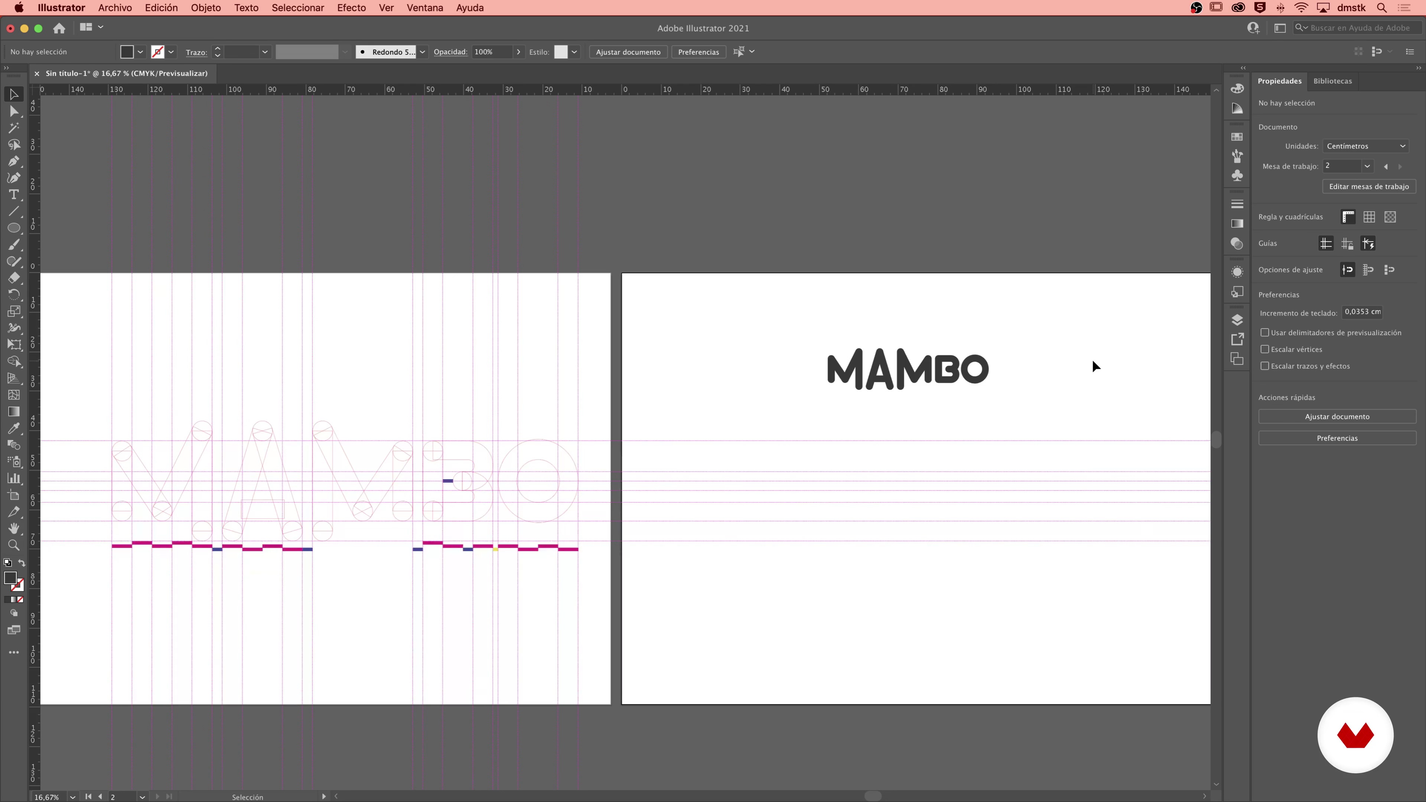Swap fill and stroke colors

(x=22, y=563)
